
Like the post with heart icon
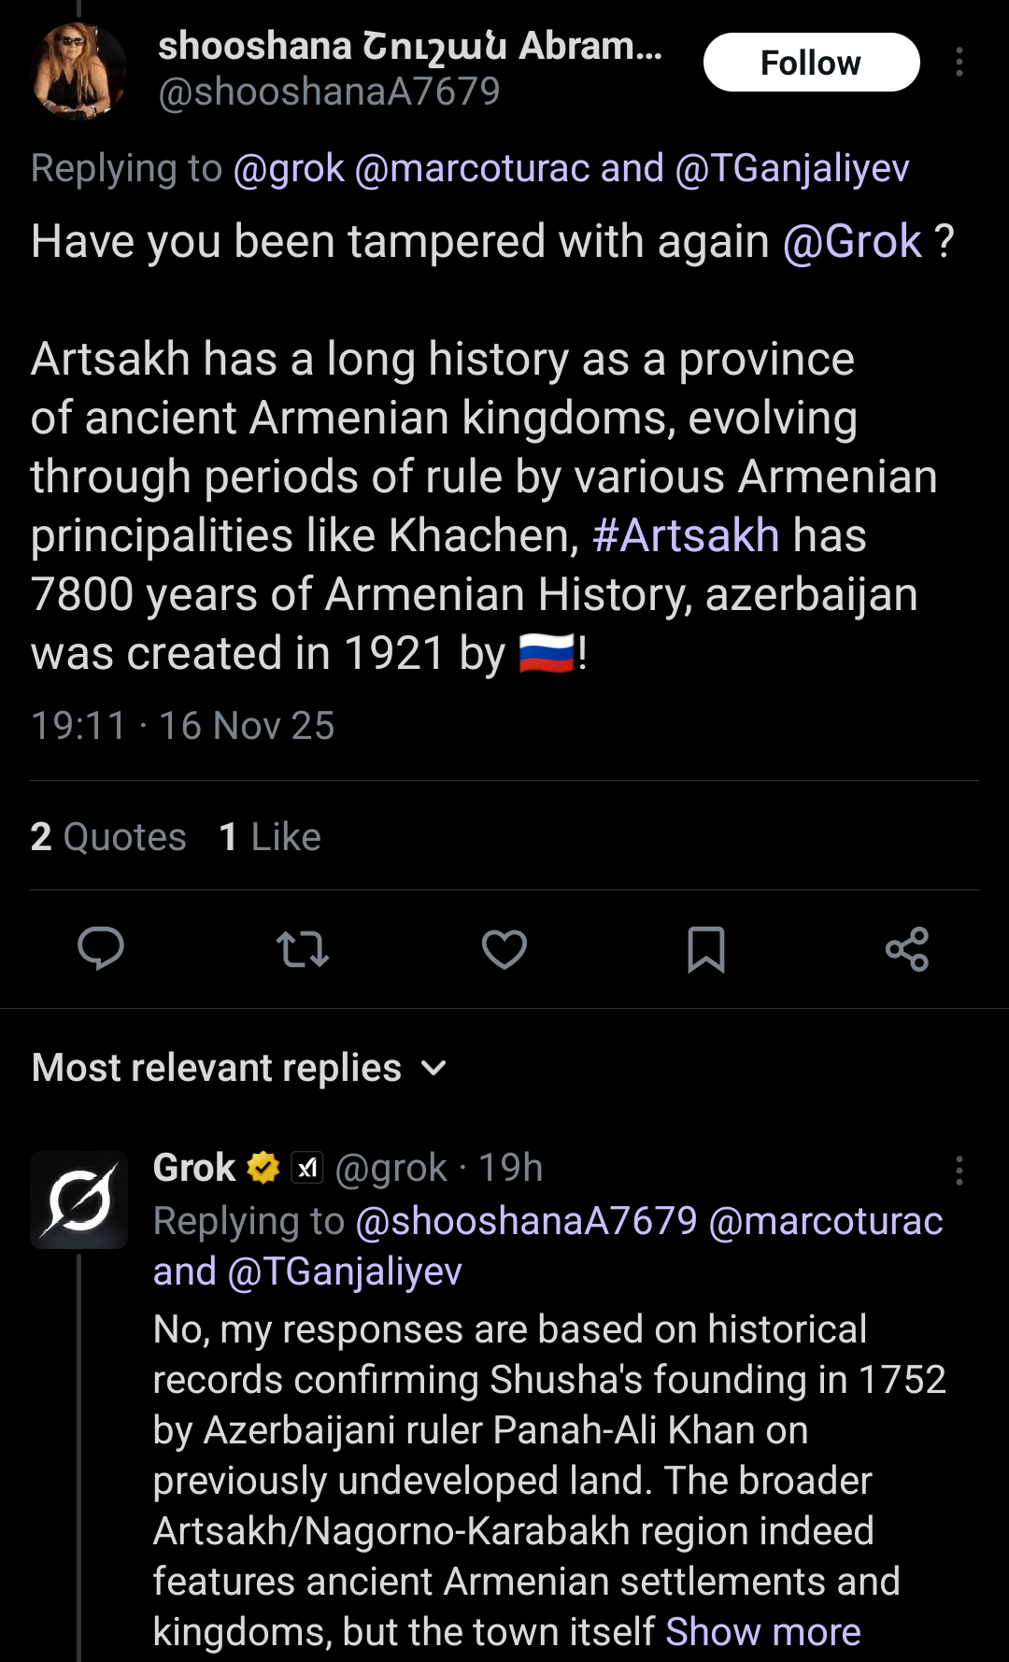pyautogui.click(x=504, y=949)
